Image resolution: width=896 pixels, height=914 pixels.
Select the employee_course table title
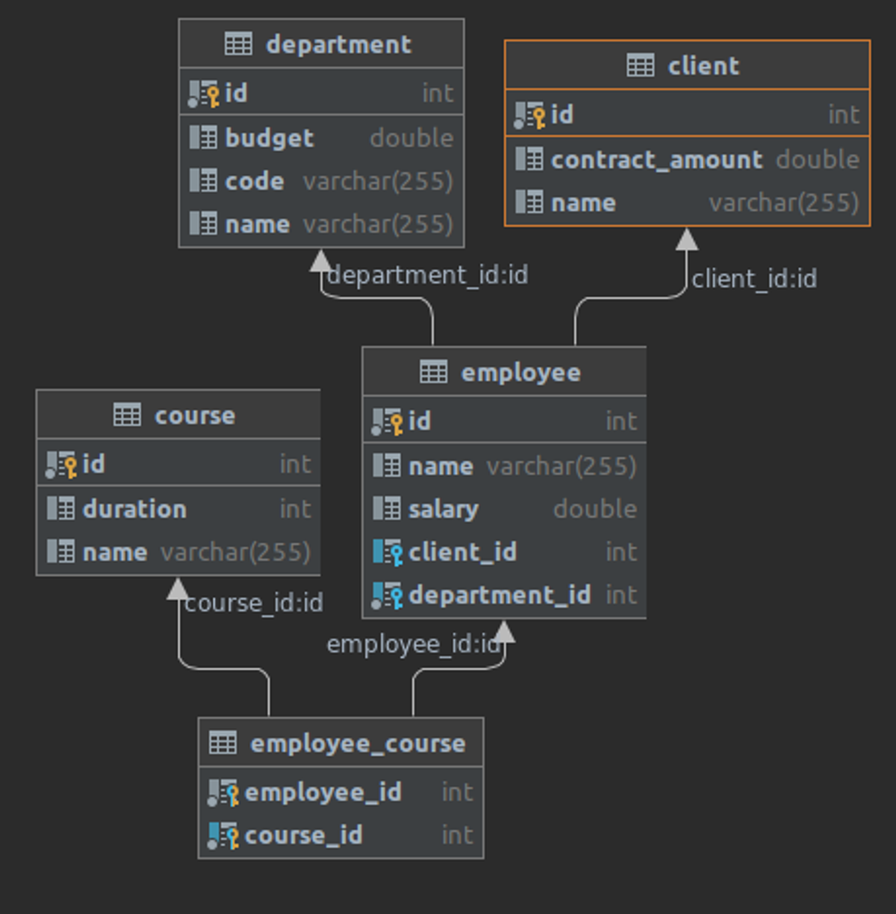point(358,744)
